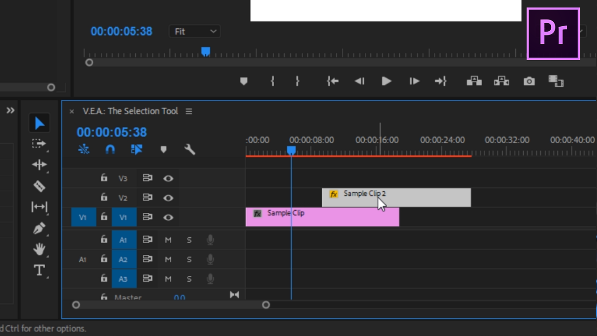Image resolution: width=597 pixels, height=336 pixels.
Task: Solo audio track A3
Action: [189, 279]
